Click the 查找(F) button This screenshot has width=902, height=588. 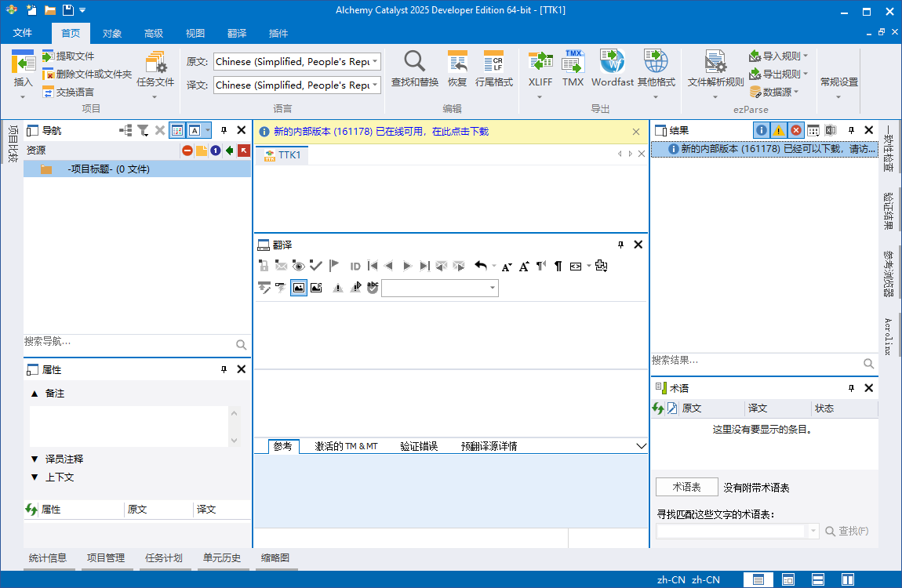(x=847, y=531)
